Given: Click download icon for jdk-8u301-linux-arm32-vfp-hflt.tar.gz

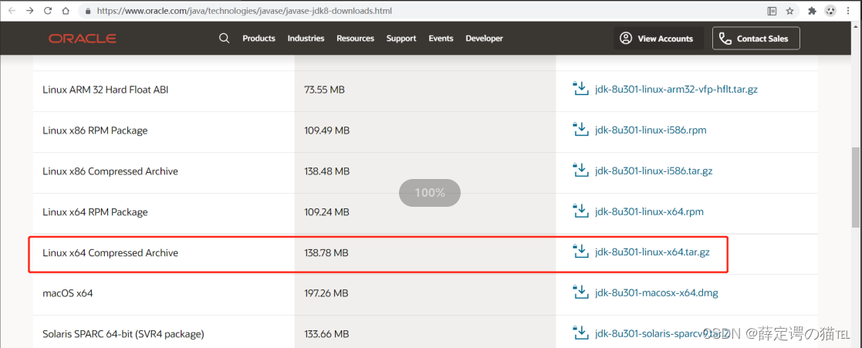Looking at the screenshot, I should pos(580,89).
